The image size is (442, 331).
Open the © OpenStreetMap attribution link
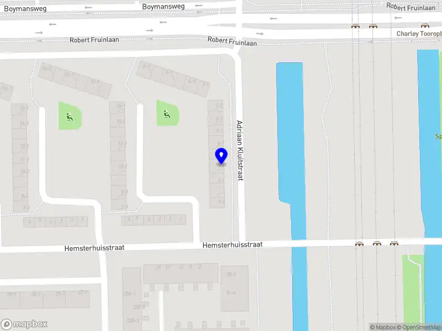click(x=419, y=327)
